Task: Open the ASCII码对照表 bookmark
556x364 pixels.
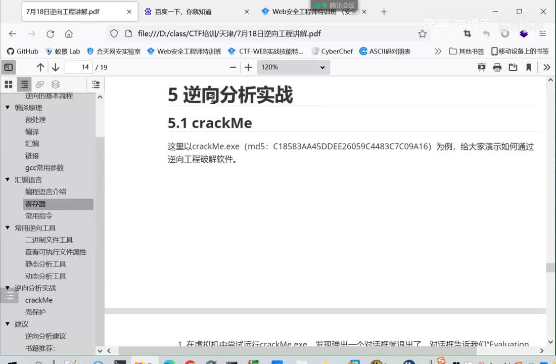Action: 385,51
